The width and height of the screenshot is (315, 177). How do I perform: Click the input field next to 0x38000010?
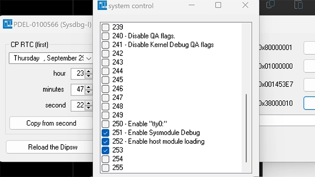pyautogui.click(x=309, y=103)
